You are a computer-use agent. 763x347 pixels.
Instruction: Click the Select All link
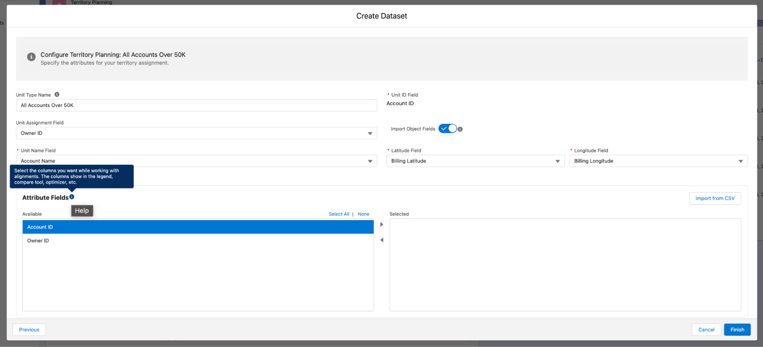tap(339, 214)
